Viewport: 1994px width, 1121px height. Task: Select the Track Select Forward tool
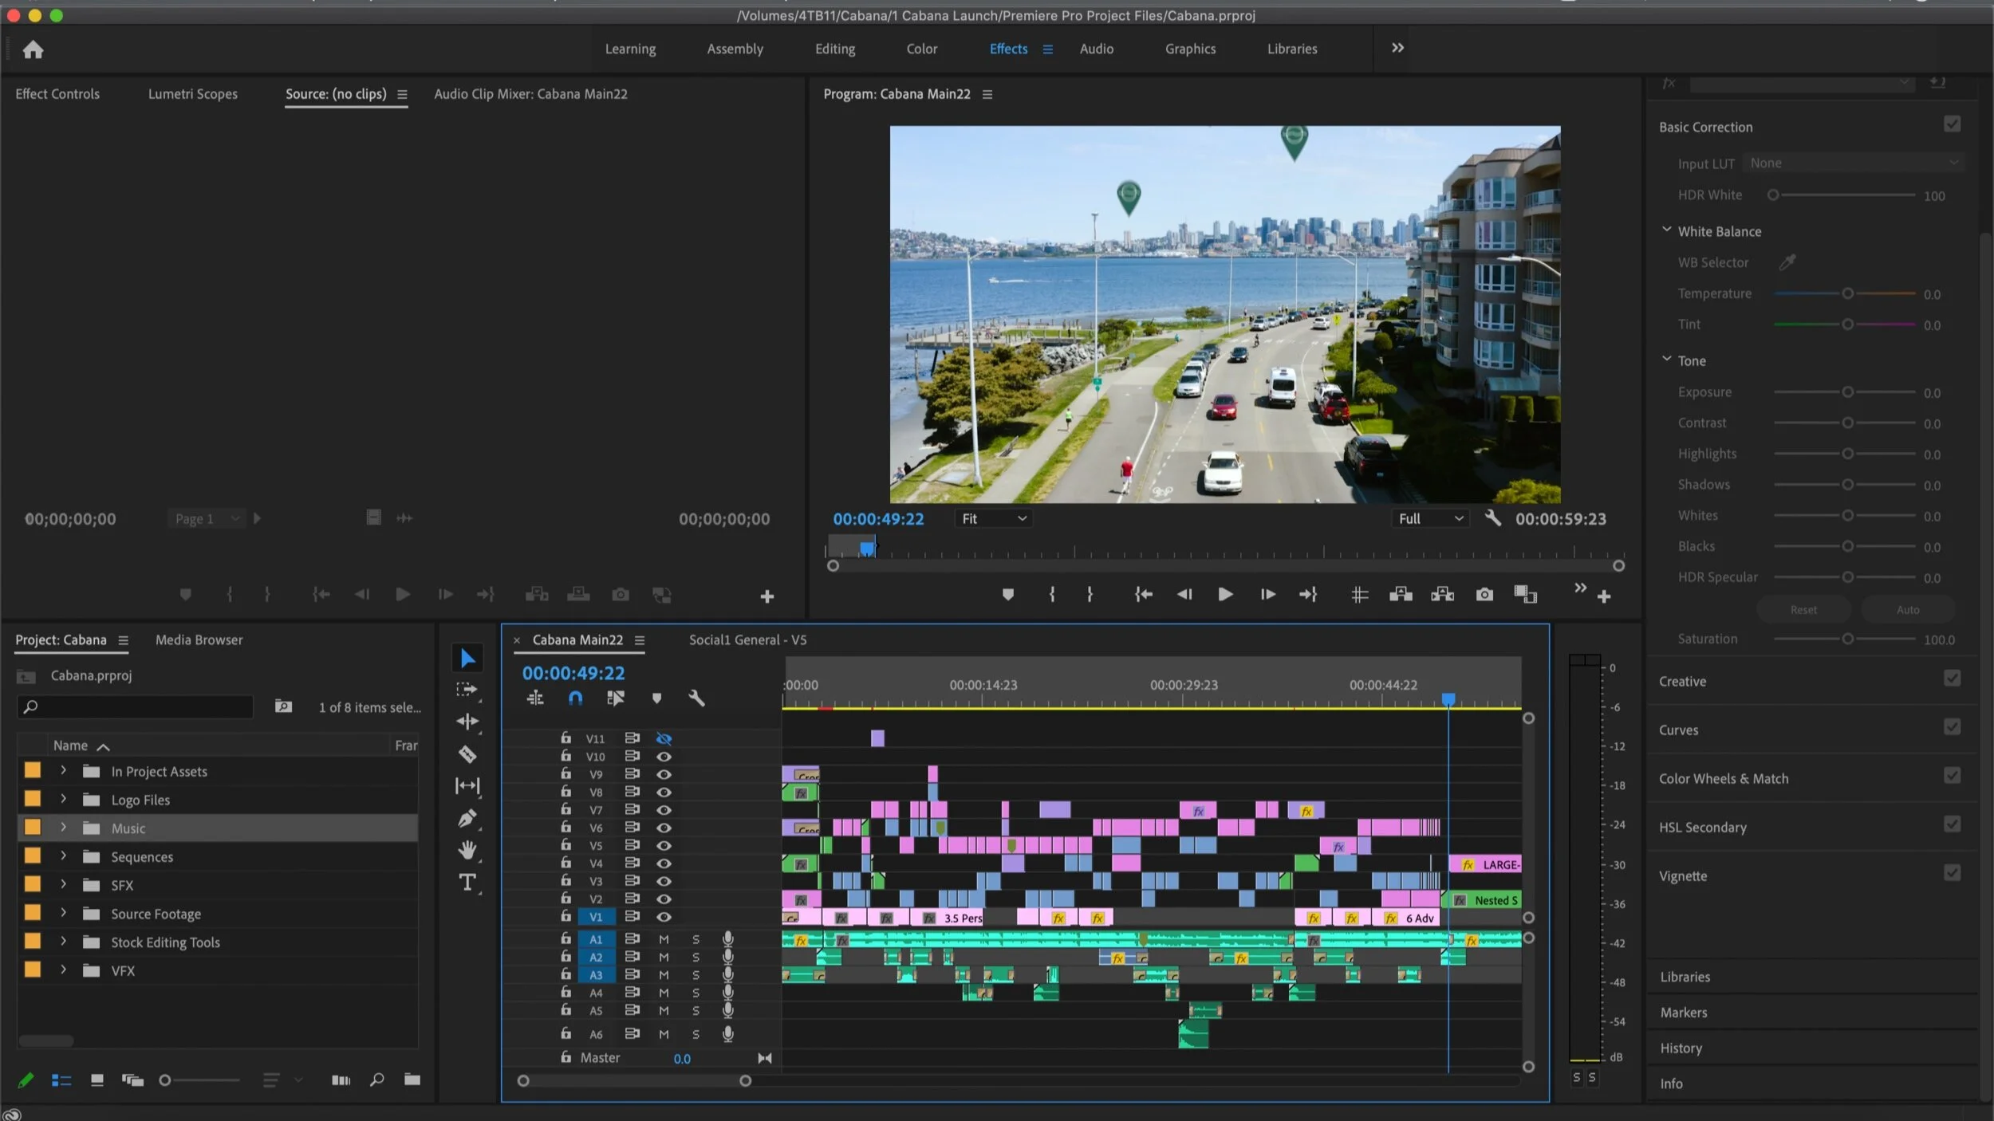point(467,689)
